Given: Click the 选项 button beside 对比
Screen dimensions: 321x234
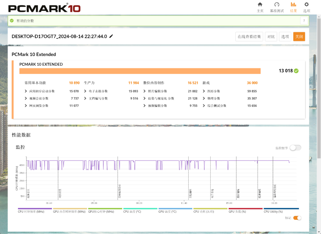Looking at the screenshot, I should point(285,37).
